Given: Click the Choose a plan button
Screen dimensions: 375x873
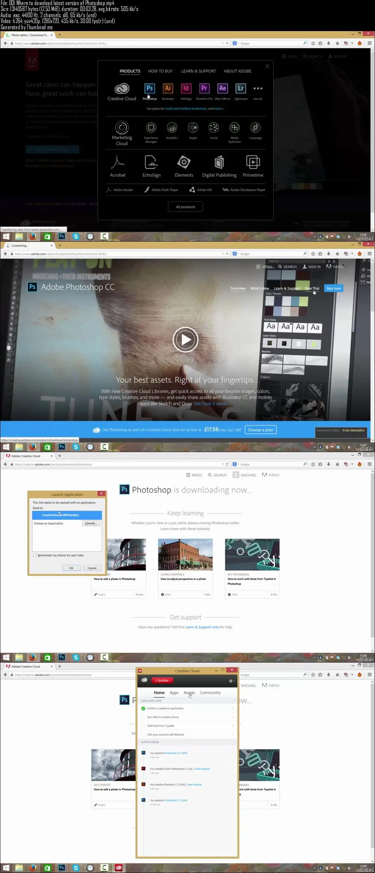Looking at the screenshot, I should (260, 430).
